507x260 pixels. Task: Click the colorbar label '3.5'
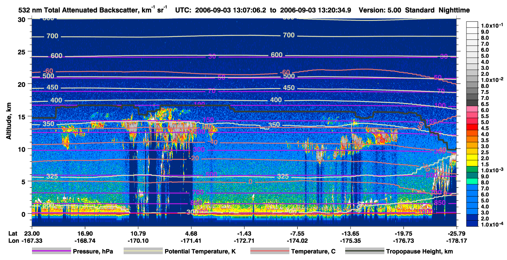484,140
